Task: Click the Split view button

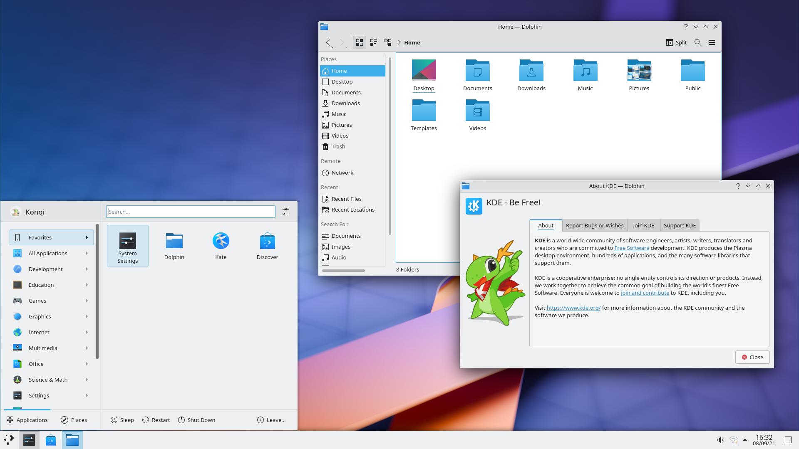Action: click(x=676, y=42)
